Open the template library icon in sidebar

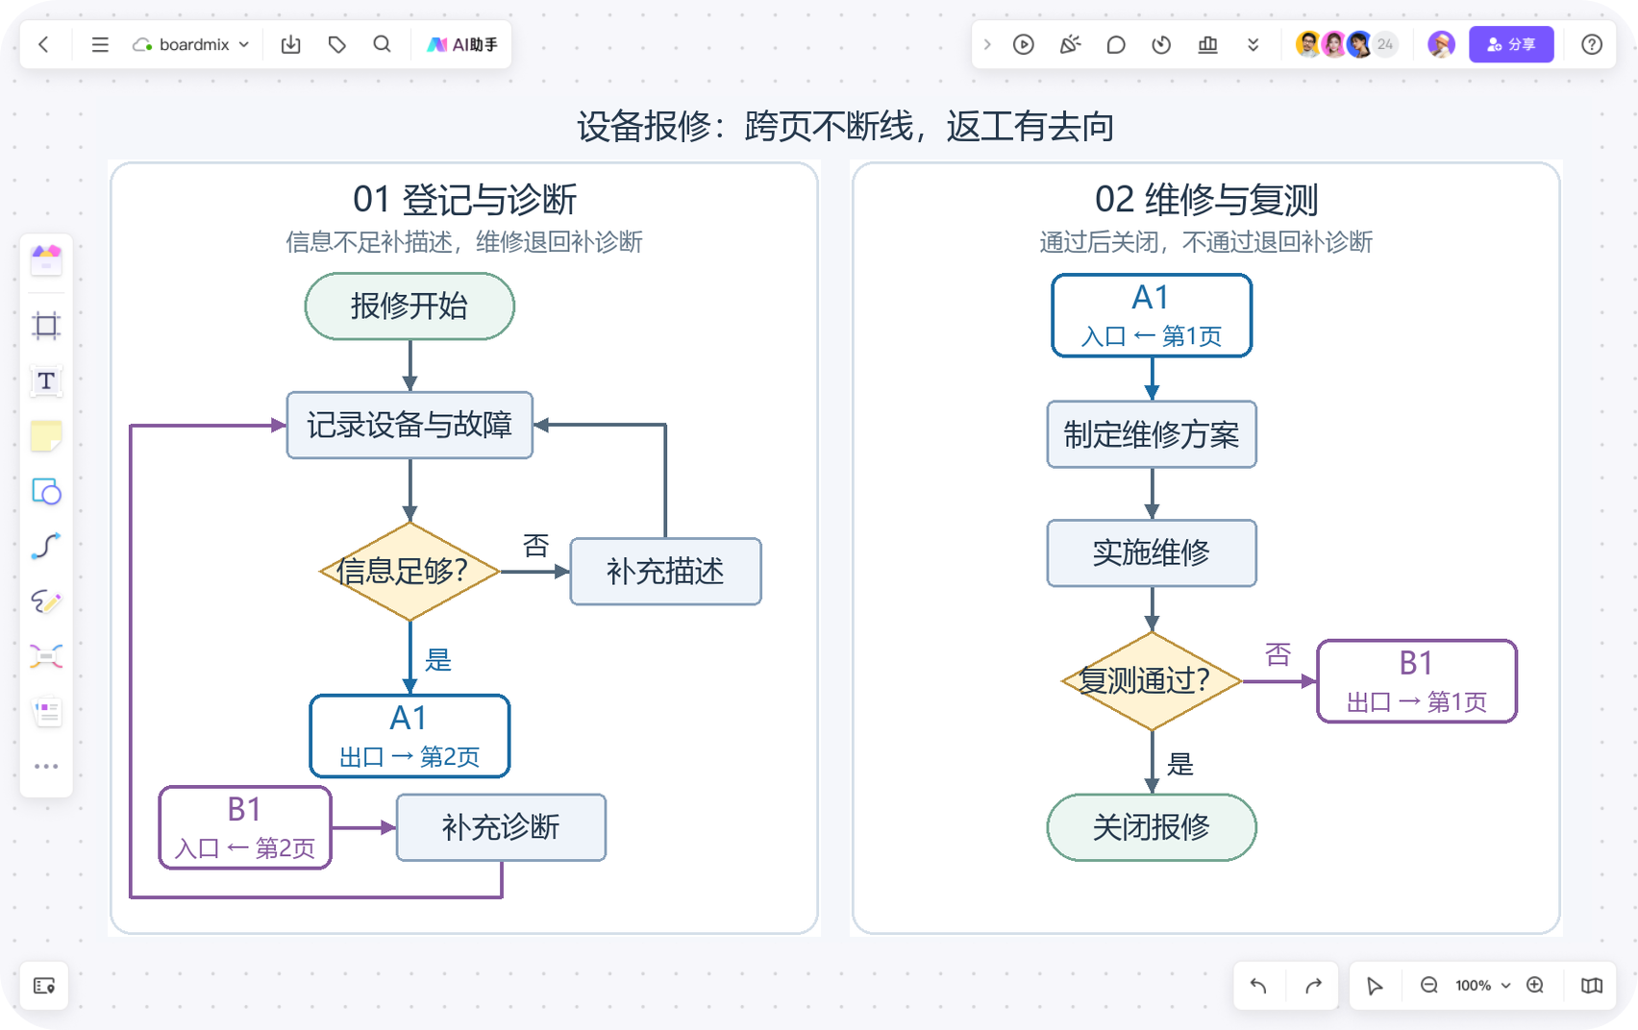pyautogui.click(x=46, y=259)
